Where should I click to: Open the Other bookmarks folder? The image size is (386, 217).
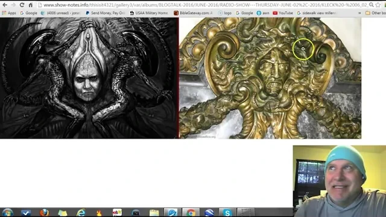click(x=375, y=13)
